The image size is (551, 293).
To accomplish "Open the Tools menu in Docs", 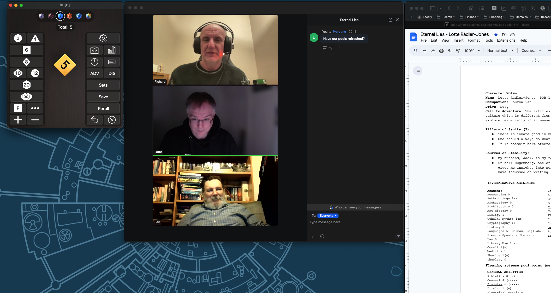I will [488, 40].
